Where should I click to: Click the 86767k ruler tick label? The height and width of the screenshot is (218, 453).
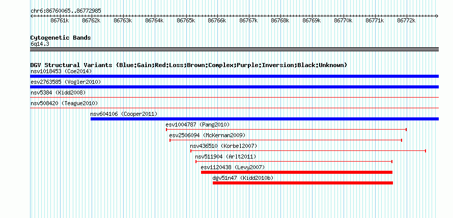(249, 20)
